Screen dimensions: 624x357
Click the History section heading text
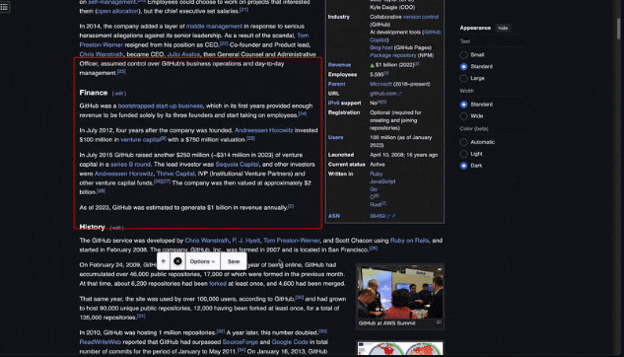tap(92, 227)
